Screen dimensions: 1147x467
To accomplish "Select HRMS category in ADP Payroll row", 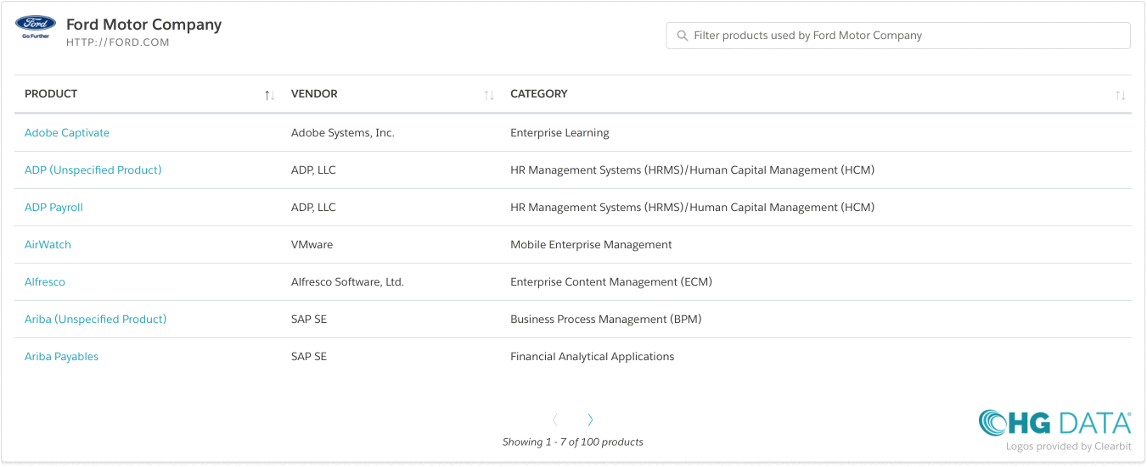I will pyautogui.click(x=692, y=207).
